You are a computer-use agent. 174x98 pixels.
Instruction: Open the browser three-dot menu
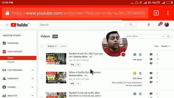click(x=168, y=13)
